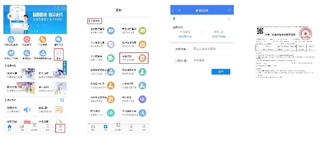Image resolution: width=328 pixels, height=142 pixels.
Task: Go back using the header back arrow
Action: (x=173, y=10)
